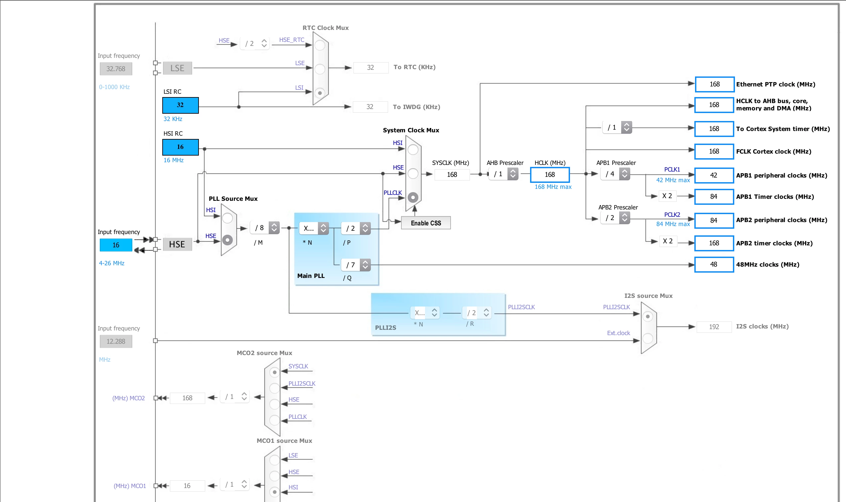Image resolution: width=846 pixels, height=502 pixels.
Task: Click the HSE oscillator block
Action: pyautogui.click(x=177, y=245)
